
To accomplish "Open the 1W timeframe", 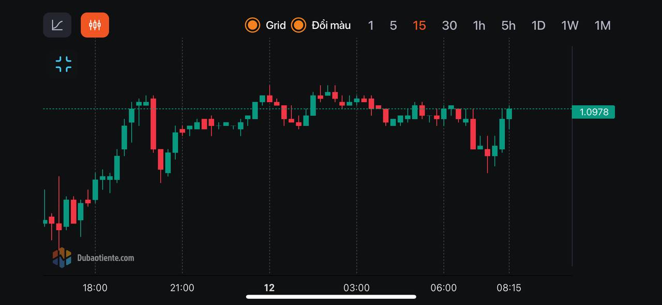I will pyautogui.click(x=570, y=25).
